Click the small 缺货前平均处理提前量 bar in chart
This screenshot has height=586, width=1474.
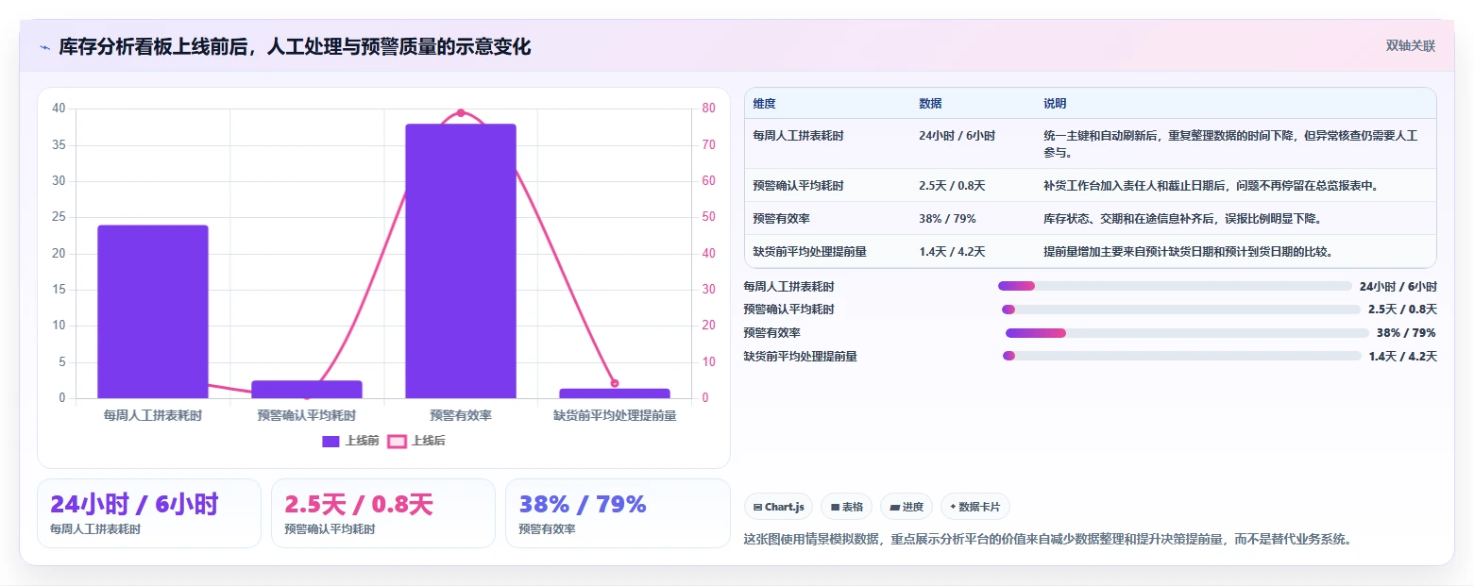[615, 393]
